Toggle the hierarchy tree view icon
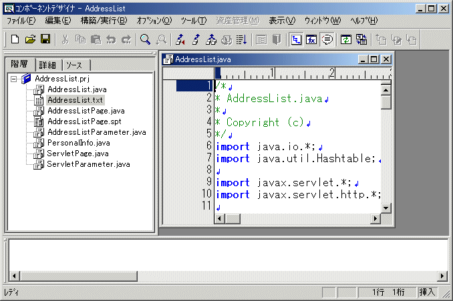The height and width of the screenshot is (301, 453). pyautogui.click(x=296, y=39)
